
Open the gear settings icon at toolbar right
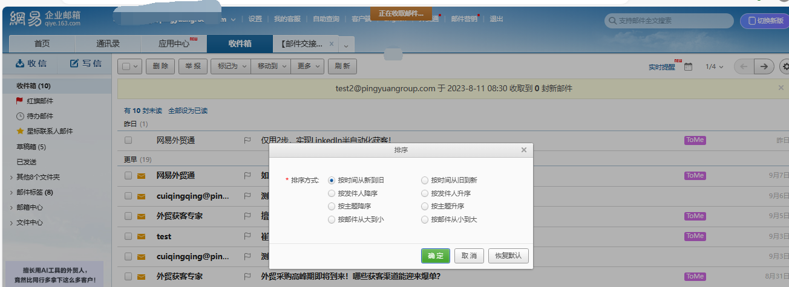tap(785, 66)
